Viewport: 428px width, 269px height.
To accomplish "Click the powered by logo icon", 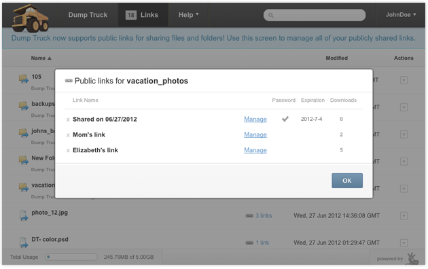I will [x=413, y=258].
